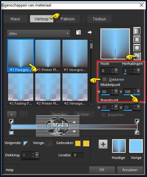Viewport: 147px width, 177px height.
Task: Click the Dekking input field
Action: pos(26,155)
